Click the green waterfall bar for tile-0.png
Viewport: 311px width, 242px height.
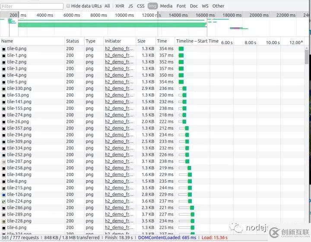tap(181, 49)
